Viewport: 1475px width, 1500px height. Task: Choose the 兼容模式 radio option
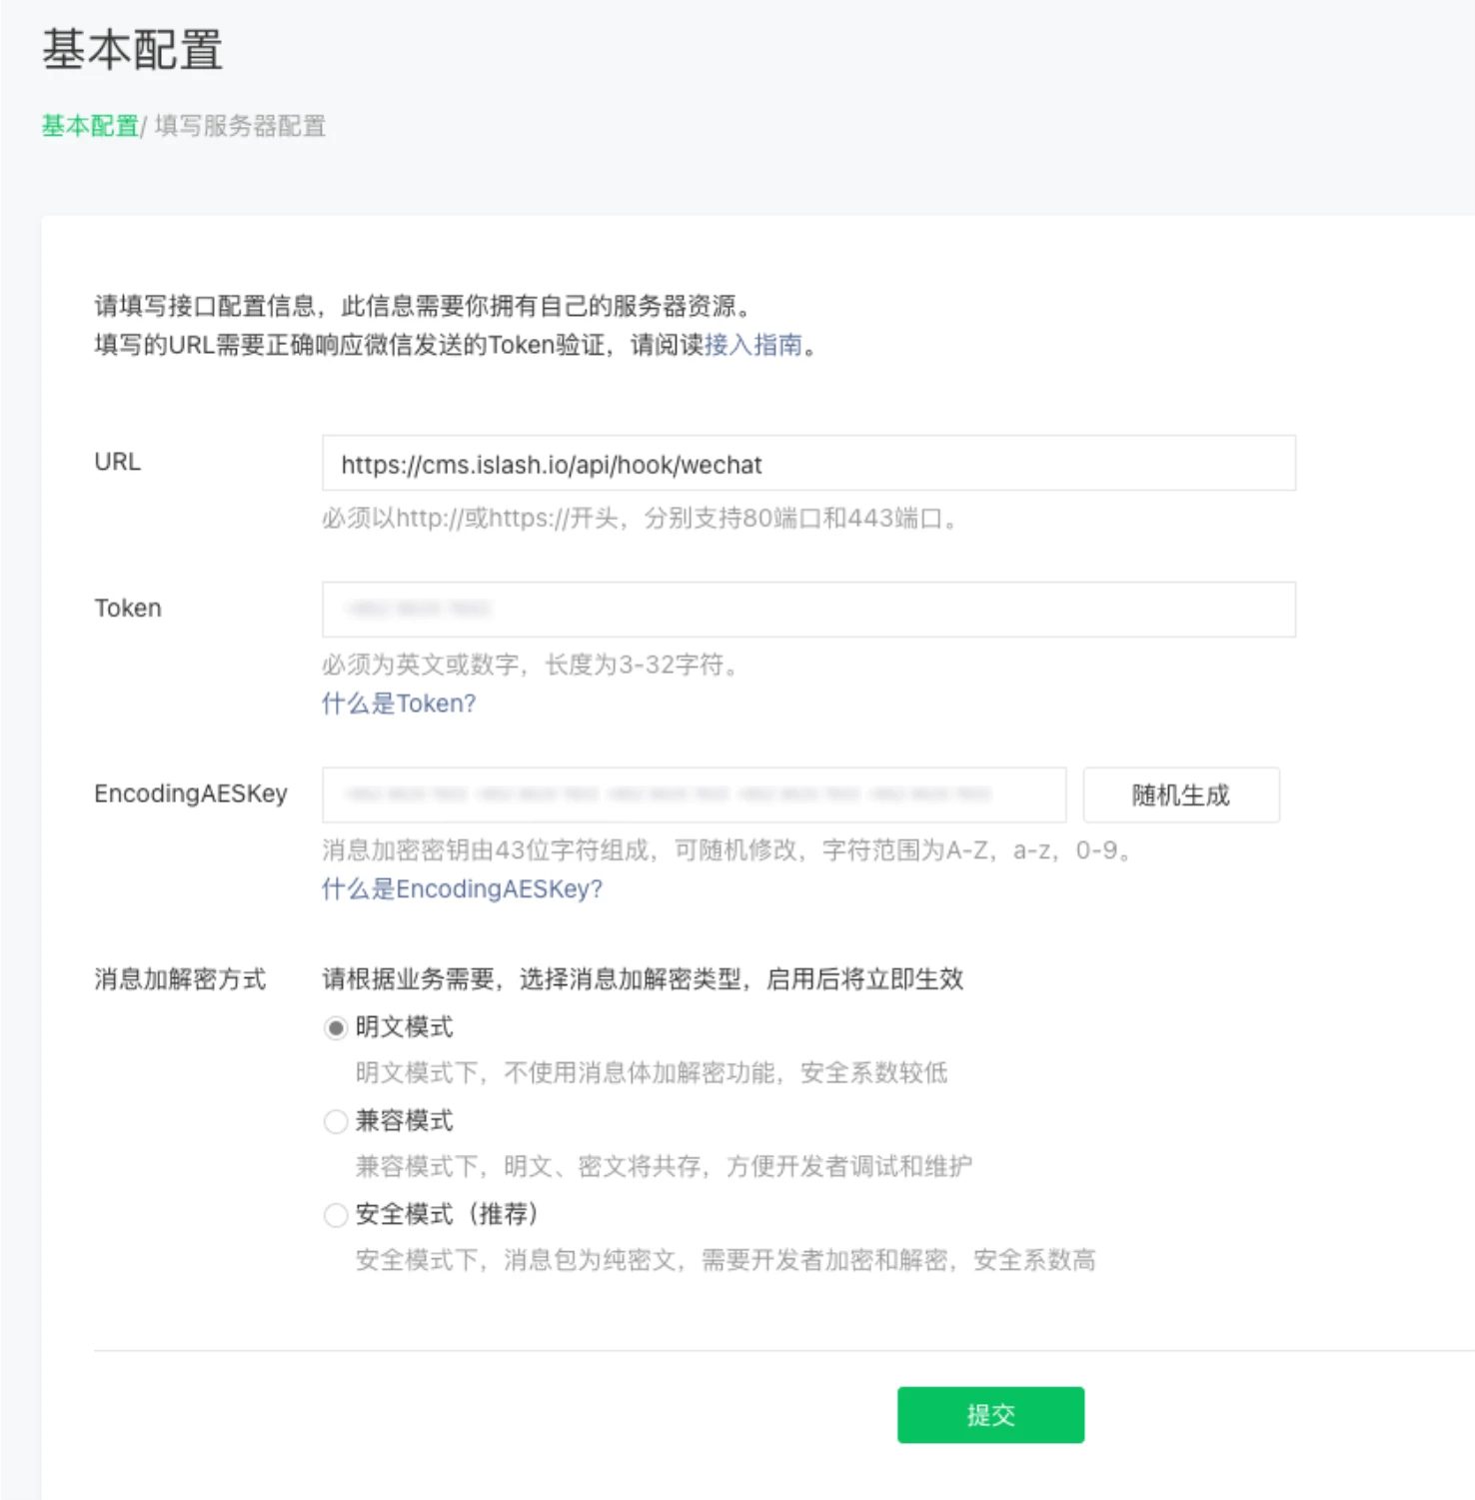[x=336, y=1122]
